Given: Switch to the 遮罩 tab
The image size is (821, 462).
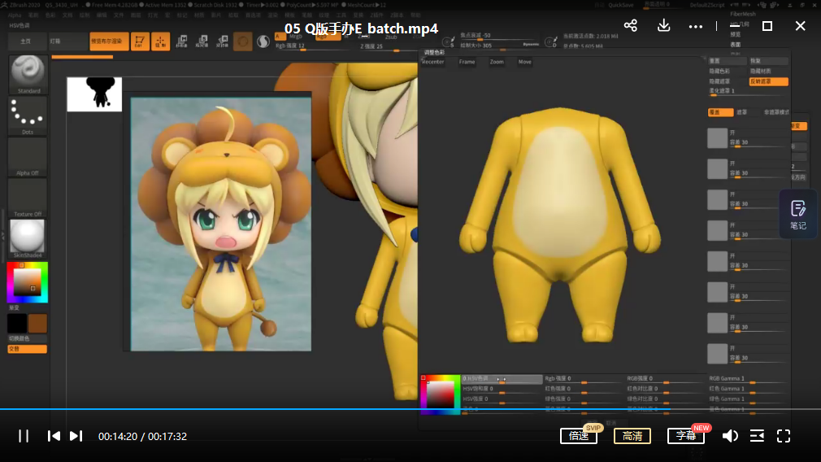Looking at the screenshot, I should pos(742,112).
